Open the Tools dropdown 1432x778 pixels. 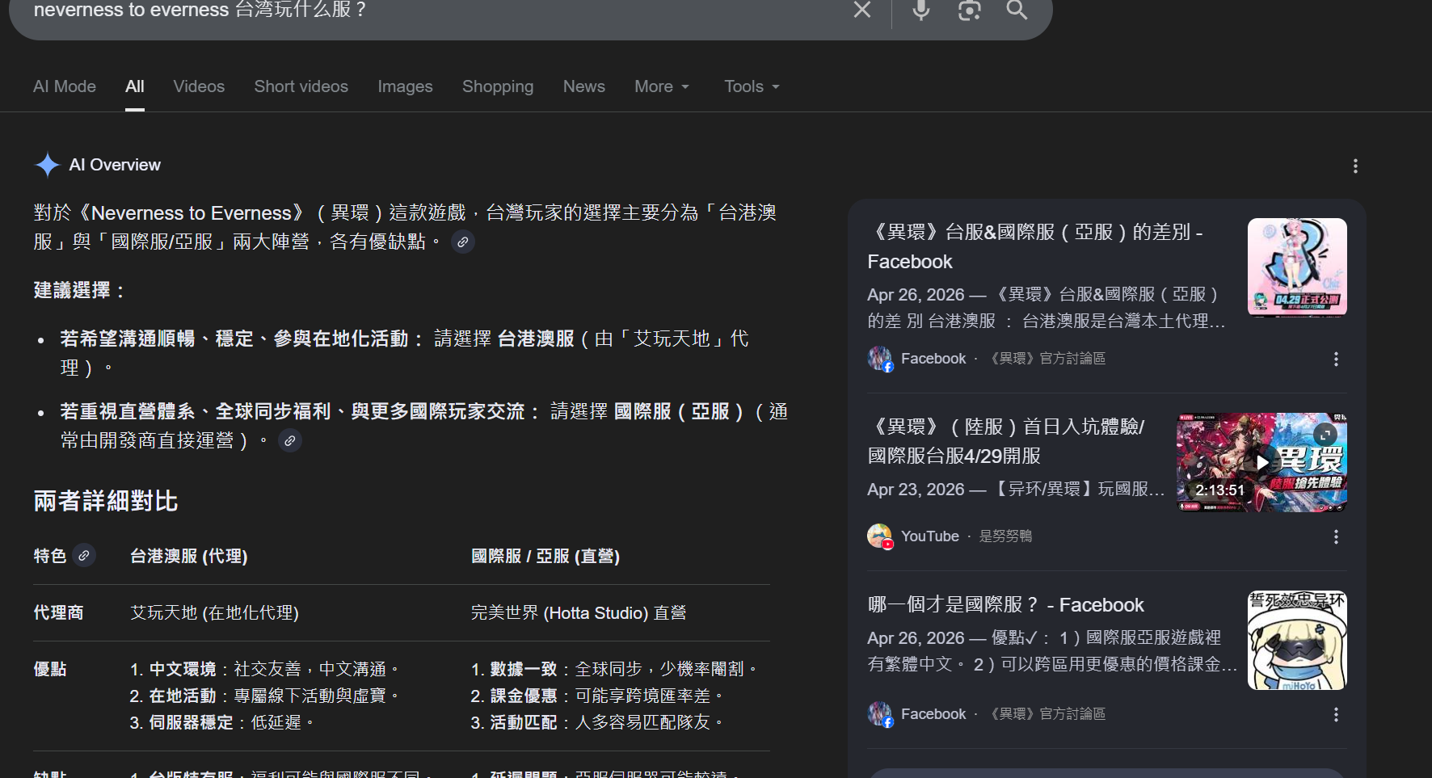752,86
